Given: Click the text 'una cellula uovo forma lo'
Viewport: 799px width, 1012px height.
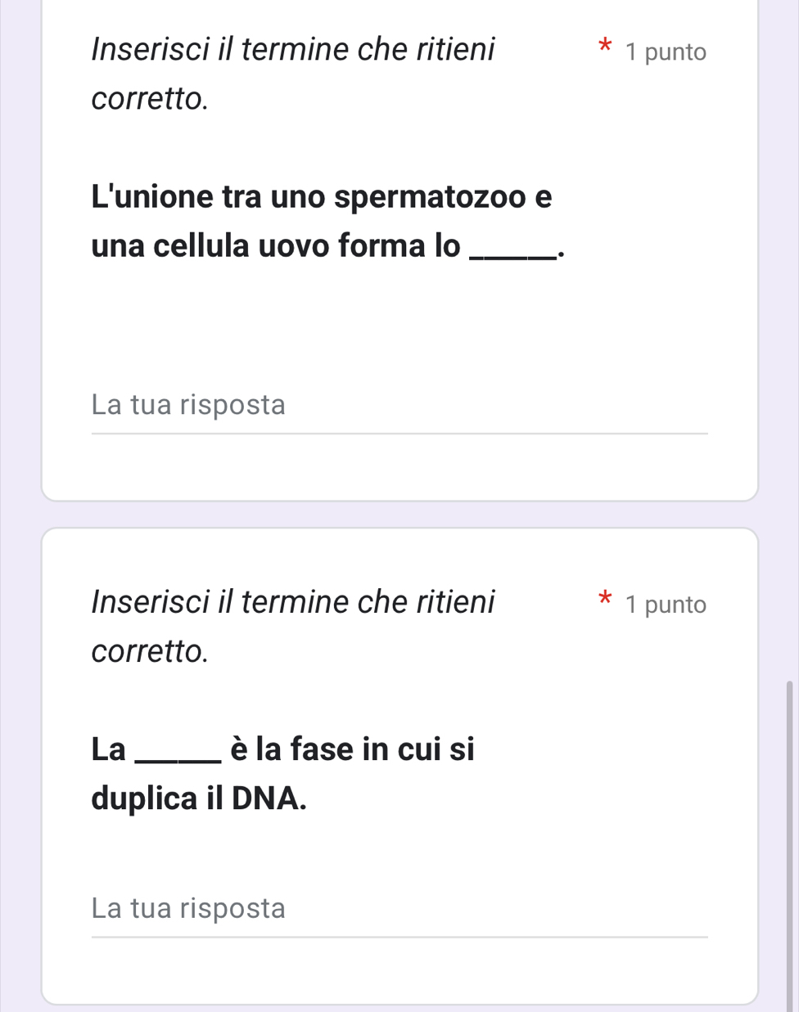Looking at the screenshot, I should point(276,245).
